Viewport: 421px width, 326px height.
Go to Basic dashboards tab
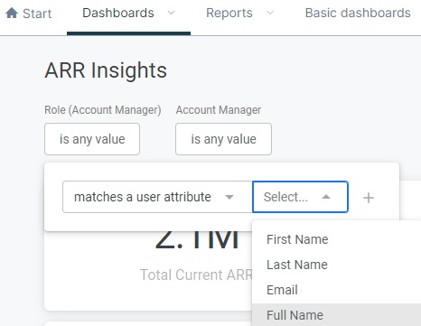[358, 13]
